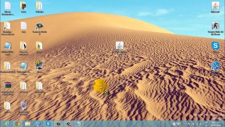225x127 pixels.
Task: Open Internet Explorer from the taskbar
Action: pos(7,124)
